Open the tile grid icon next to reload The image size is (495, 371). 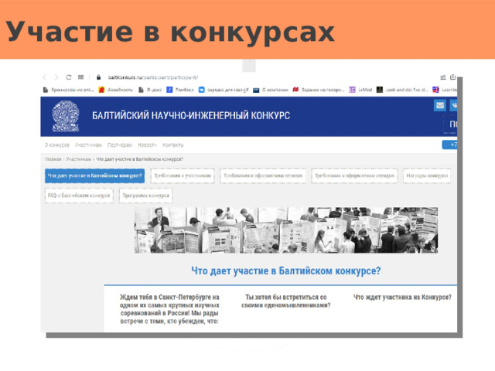coord(80,77)
